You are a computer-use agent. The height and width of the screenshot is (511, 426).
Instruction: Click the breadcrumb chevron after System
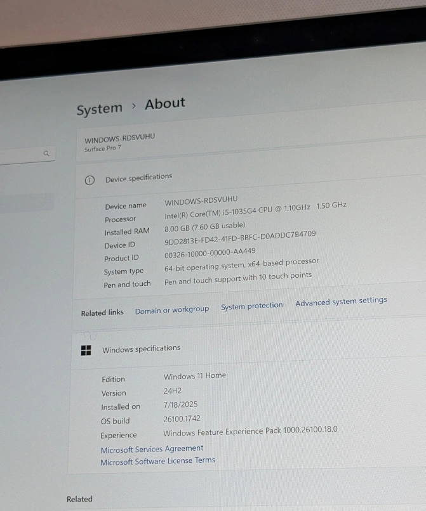point(134,106)
